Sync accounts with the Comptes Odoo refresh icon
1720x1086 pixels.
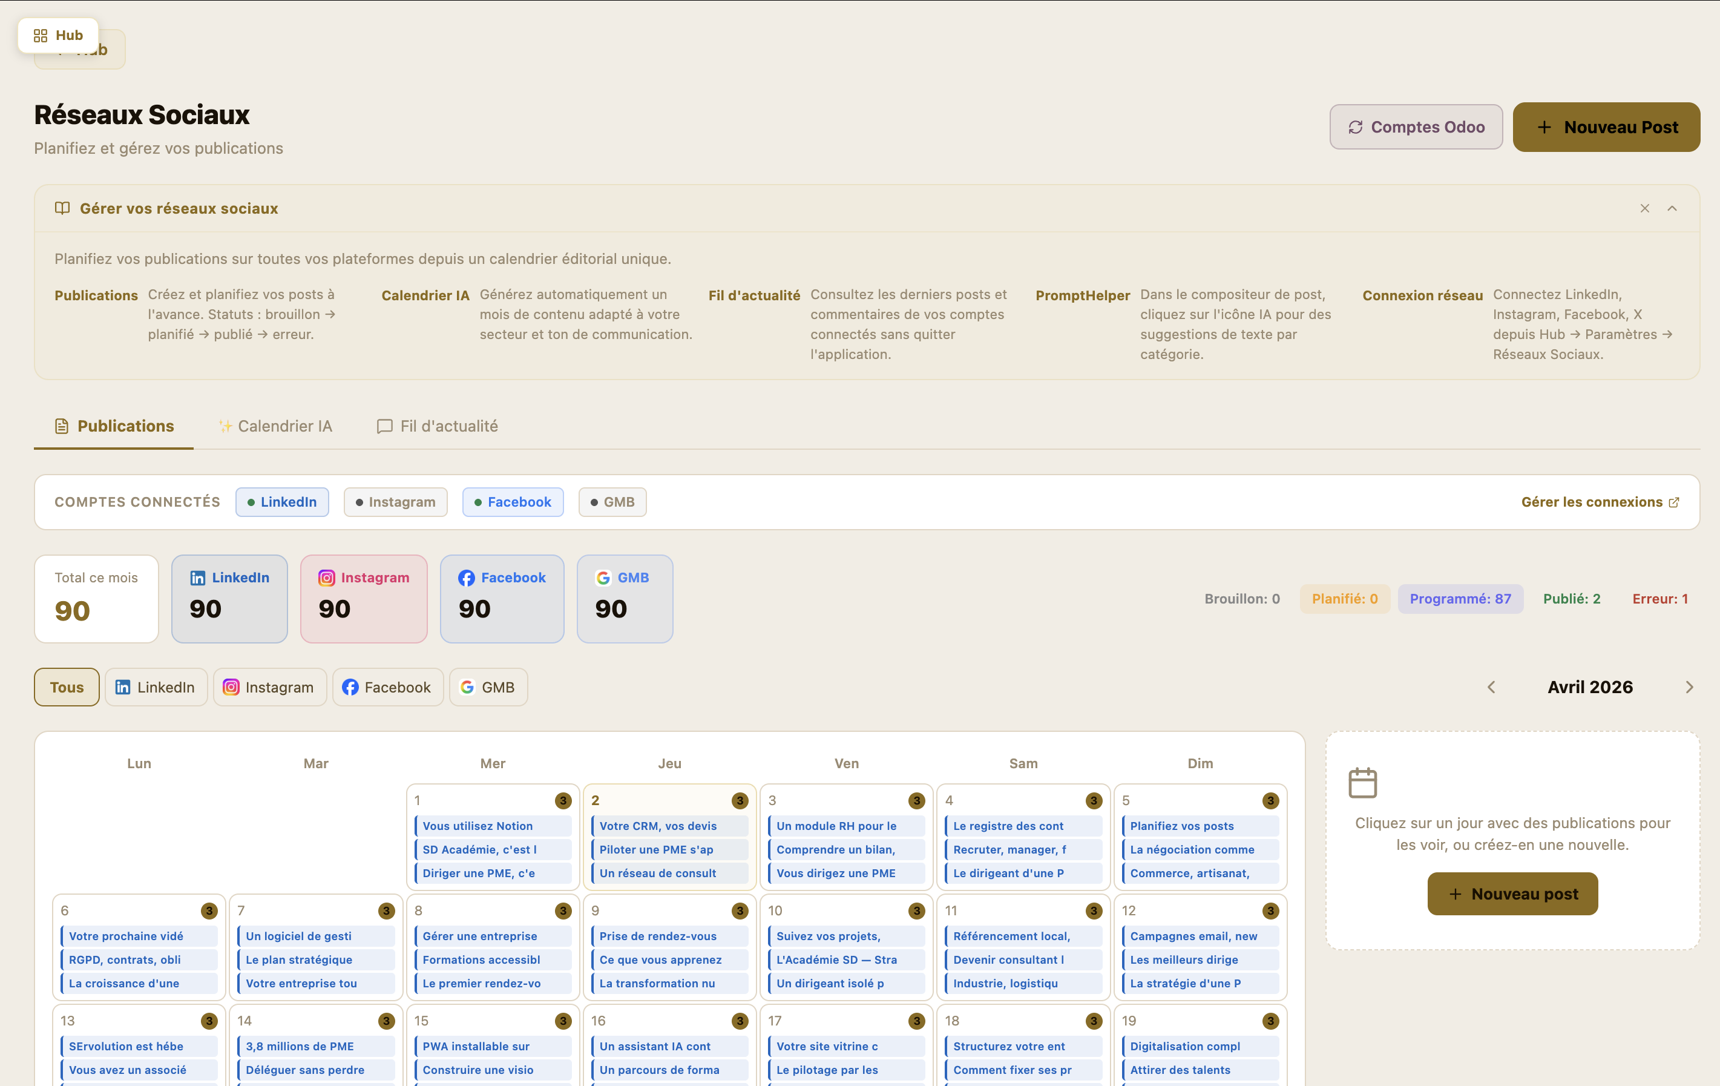(1356, 127)
